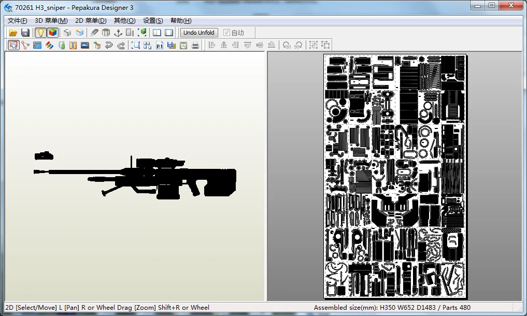
Task: Toggle the colored cube texture display
Action: click(52, 33)
